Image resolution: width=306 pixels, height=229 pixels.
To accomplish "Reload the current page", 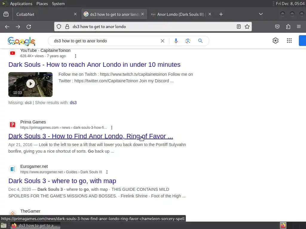I will click(29, 27).
